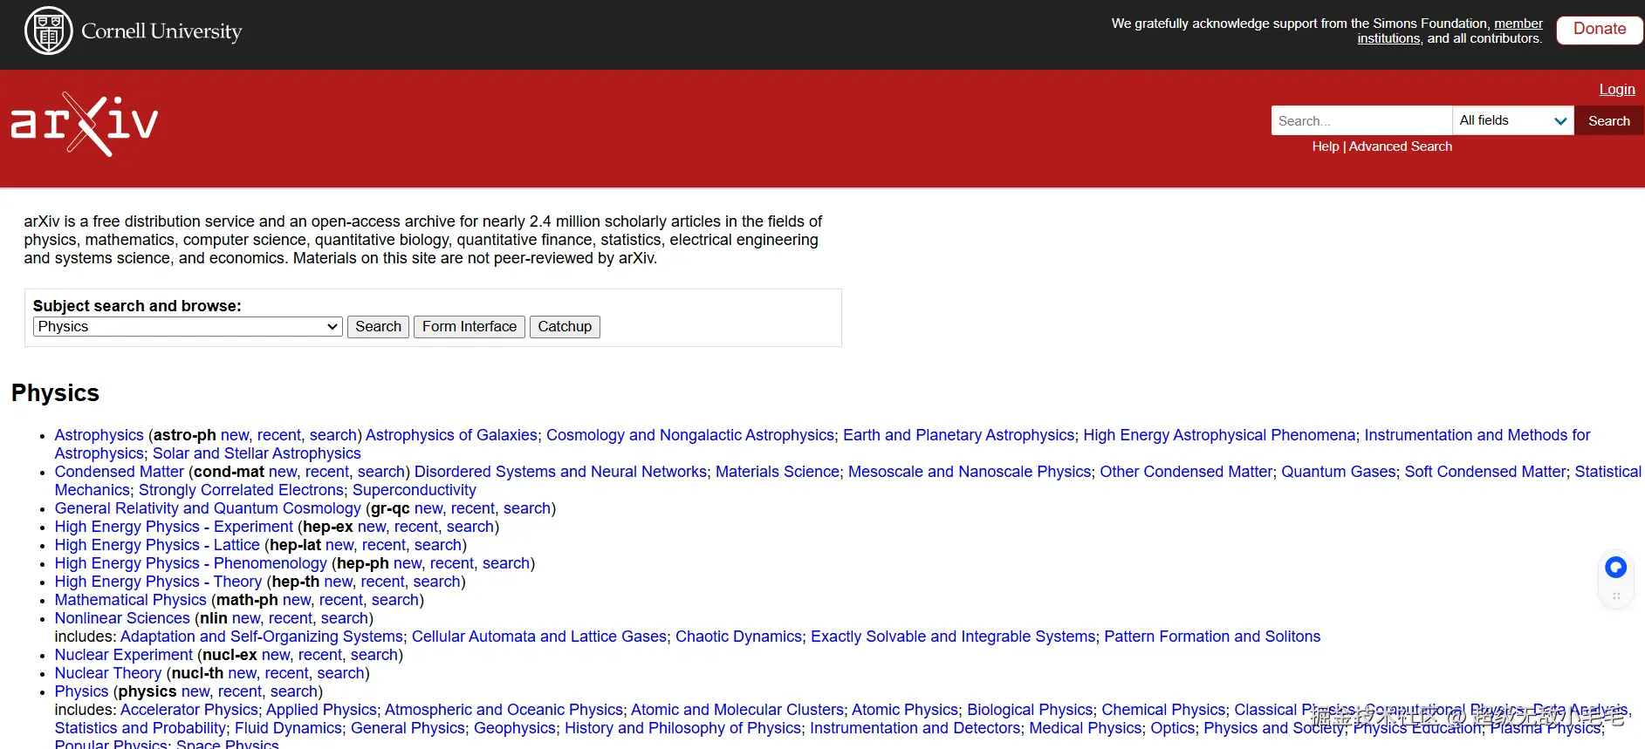Screen dimensions: 1645x749
Task: Open Astrophysics of Galaxies link
Action: (x=451, y=435)
